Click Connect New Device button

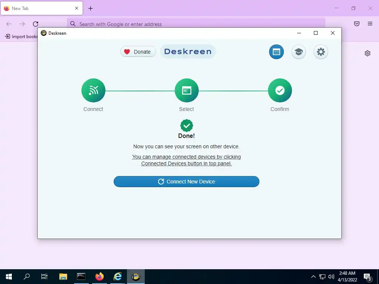pyautogui.click(x=187, y=182)
